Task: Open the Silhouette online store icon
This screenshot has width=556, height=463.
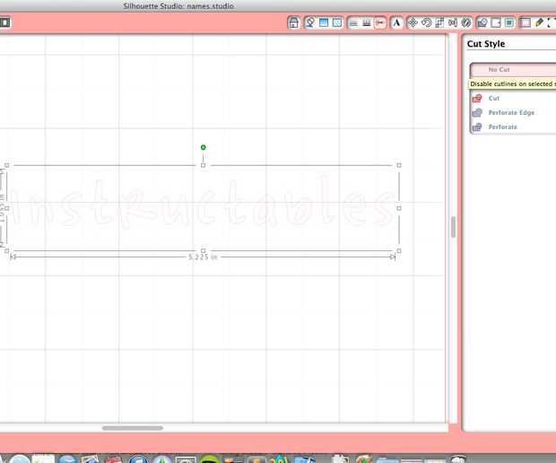Action: (293, 22)
